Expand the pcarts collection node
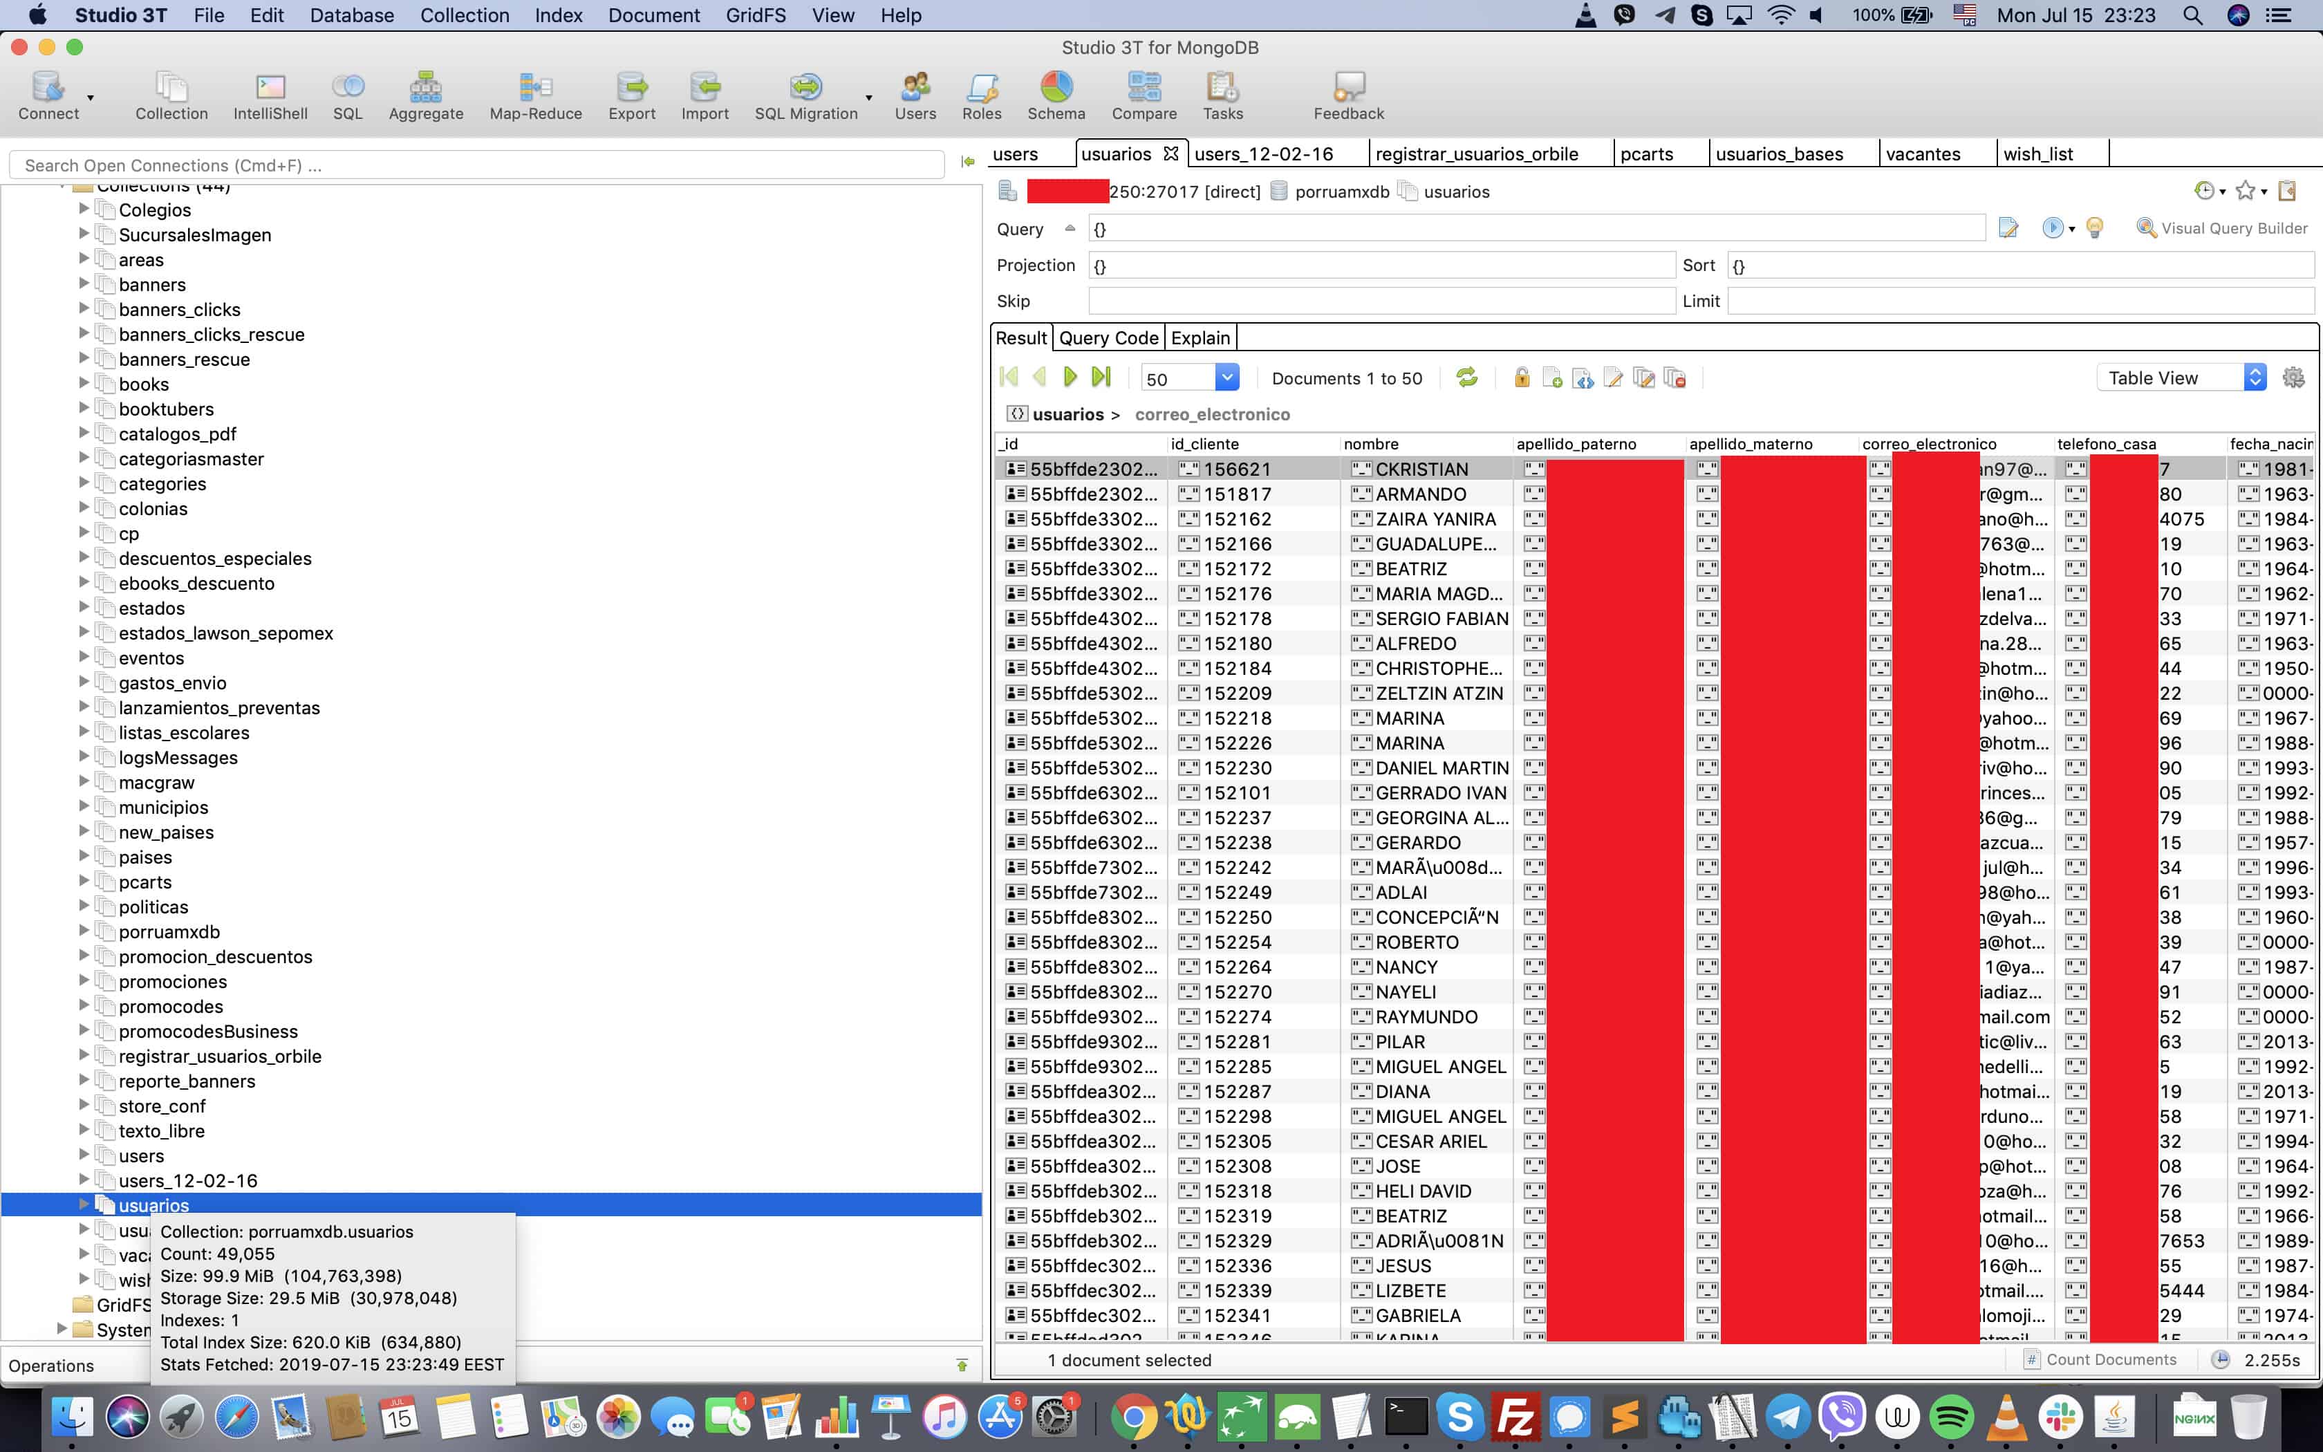 [84, 882]
